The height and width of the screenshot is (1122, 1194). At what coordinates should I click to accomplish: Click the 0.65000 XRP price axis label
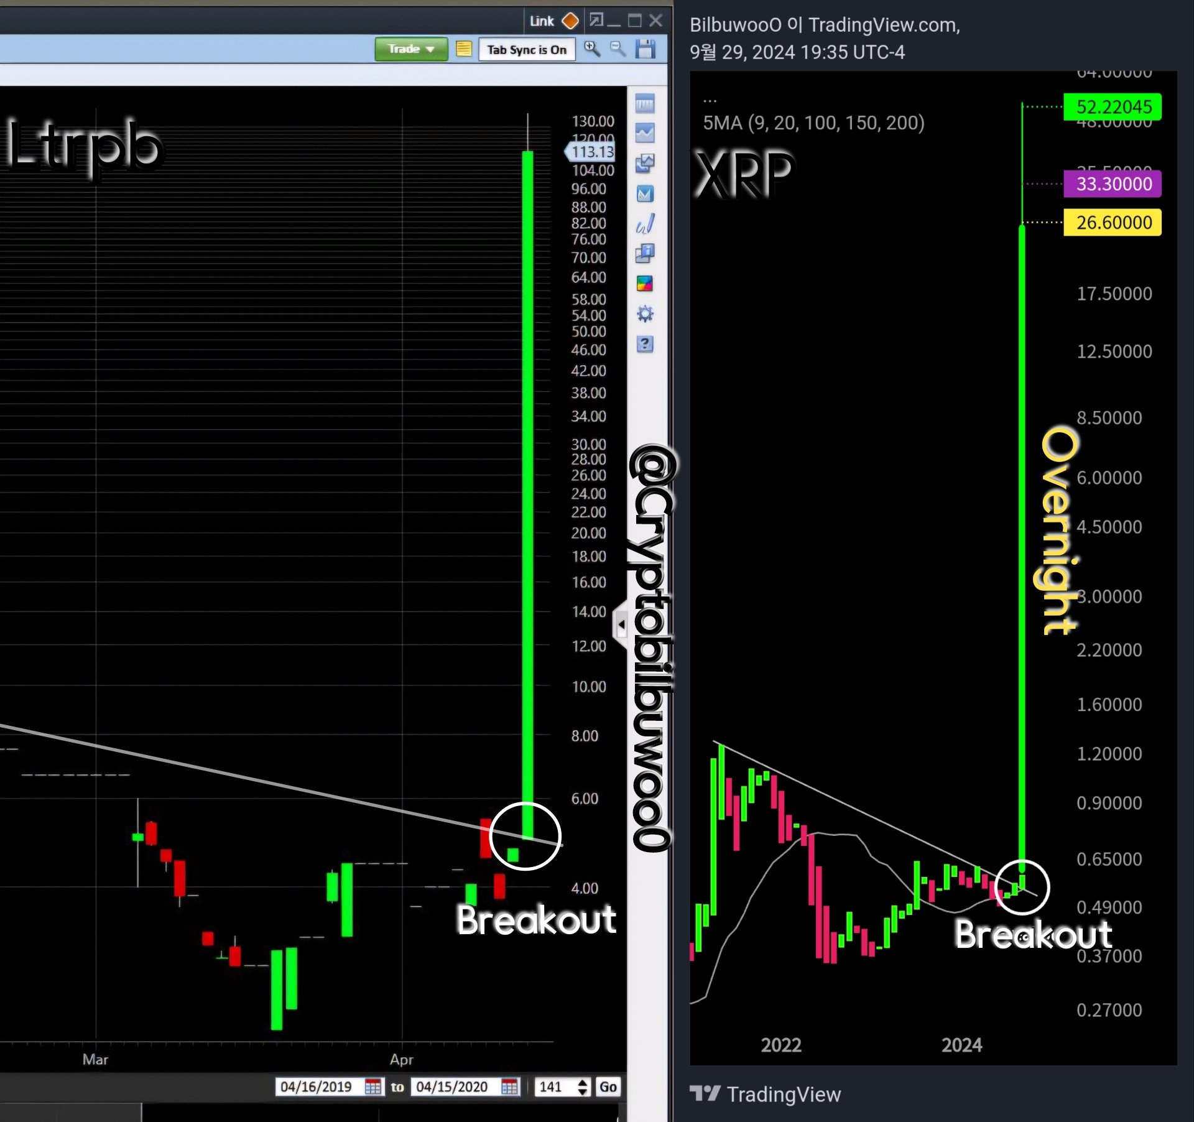point(1109,860)
